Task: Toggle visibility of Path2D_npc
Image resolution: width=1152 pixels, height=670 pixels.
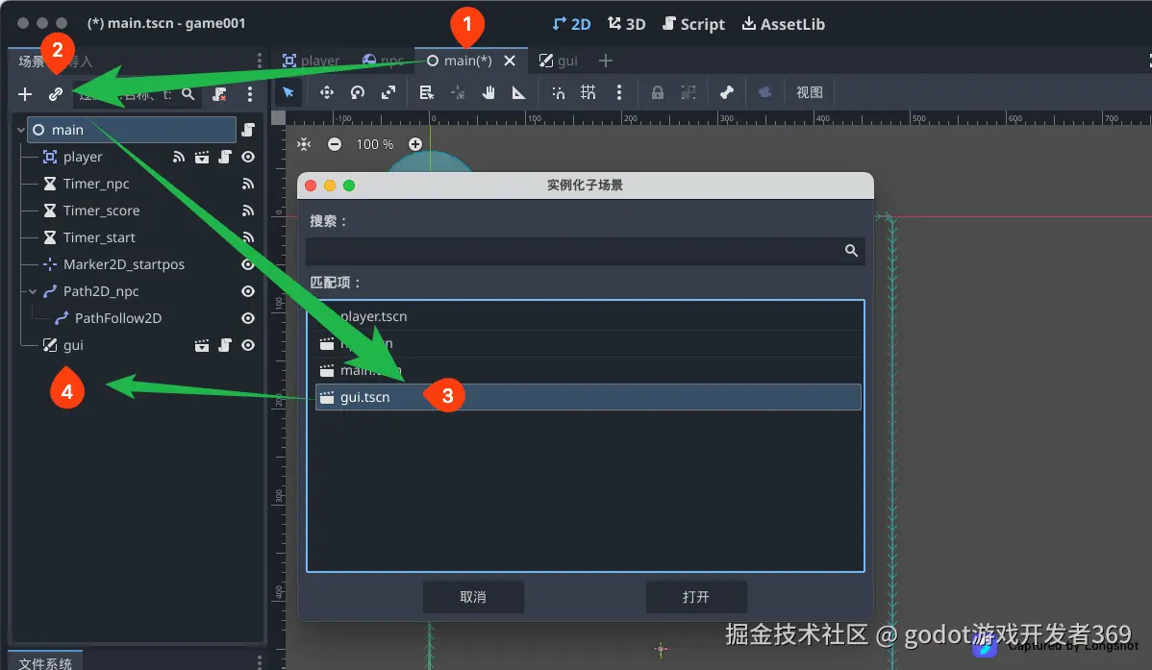Action: pos(248,291)
